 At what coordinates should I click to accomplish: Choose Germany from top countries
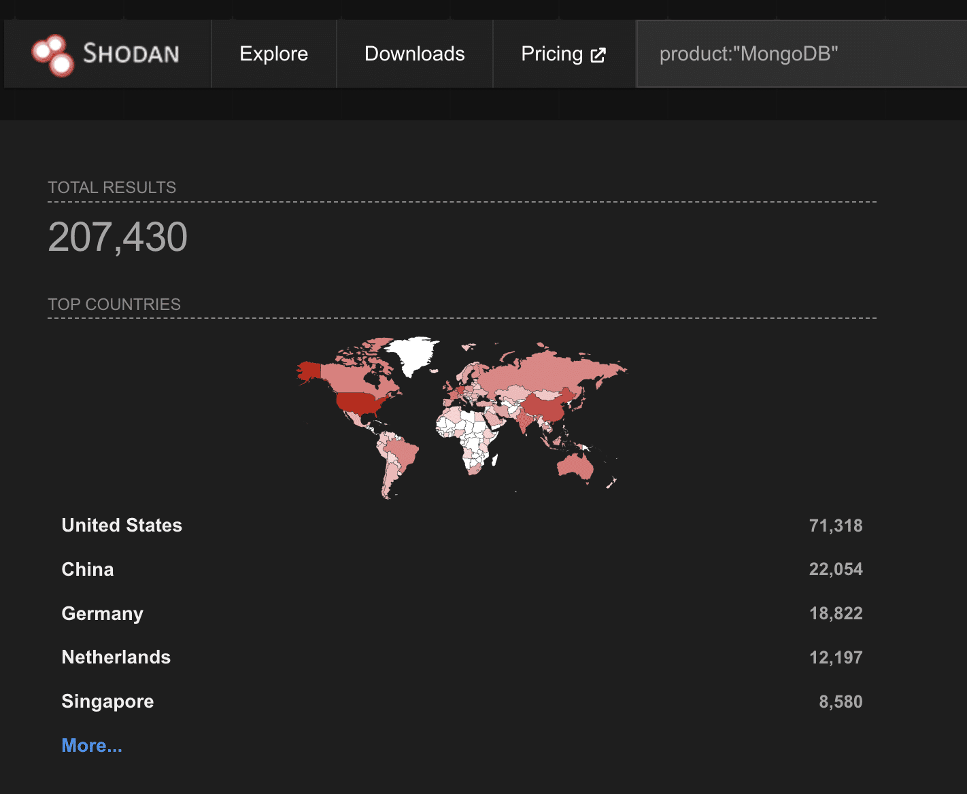pyautogui.click(x=102, y=614)
